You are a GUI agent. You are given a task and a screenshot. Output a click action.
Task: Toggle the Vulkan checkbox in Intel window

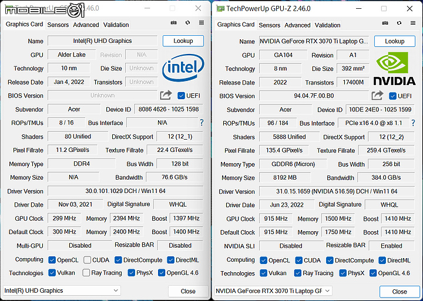point(52,273)
